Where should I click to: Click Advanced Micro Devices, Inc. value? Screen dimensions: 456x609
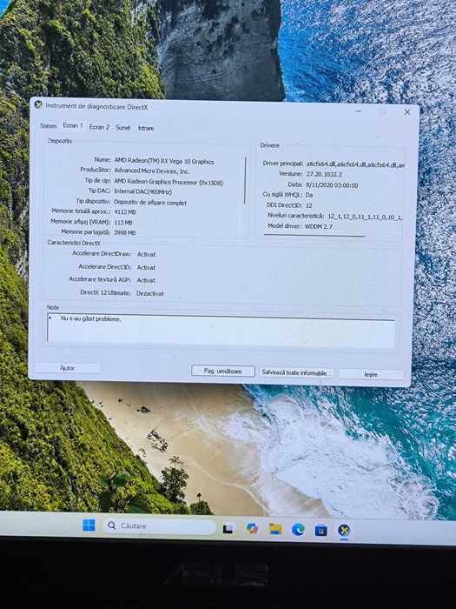pyautogui.click(x=152, y=171)
